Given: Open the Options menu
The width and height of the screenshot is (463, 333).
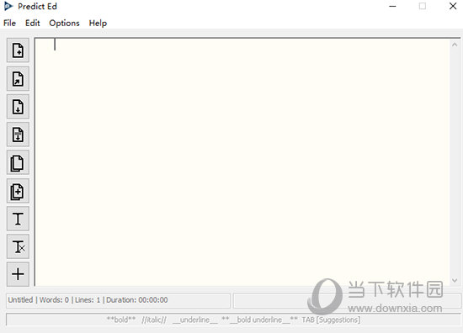Looking at the screenshot, I should (64, 23).
